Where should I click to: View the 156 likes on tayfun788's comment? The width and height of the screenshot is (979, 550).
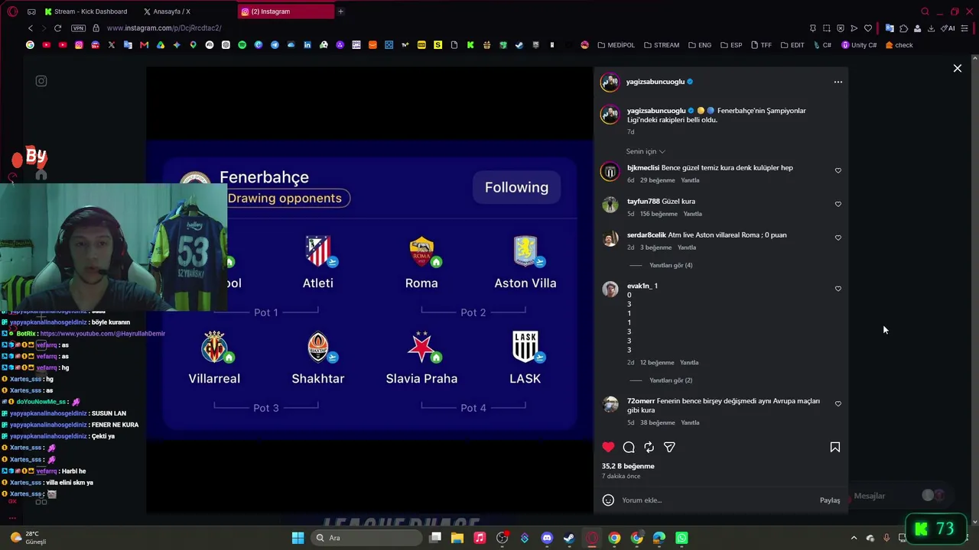(659, 214)
